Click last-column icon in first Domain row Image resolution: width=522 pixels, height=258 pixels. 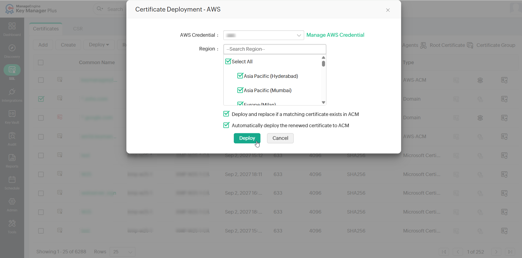(504, 99)
